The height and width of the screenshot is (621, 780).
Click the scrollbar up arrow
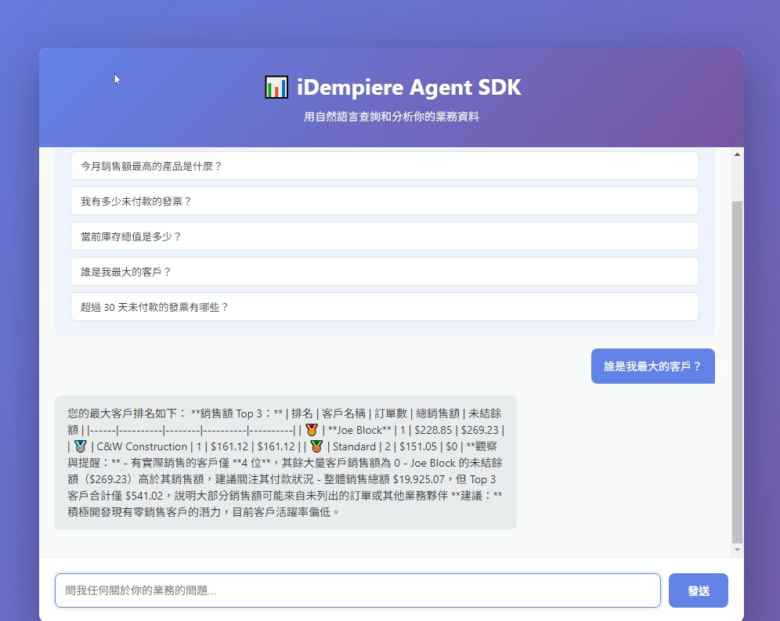737,153
